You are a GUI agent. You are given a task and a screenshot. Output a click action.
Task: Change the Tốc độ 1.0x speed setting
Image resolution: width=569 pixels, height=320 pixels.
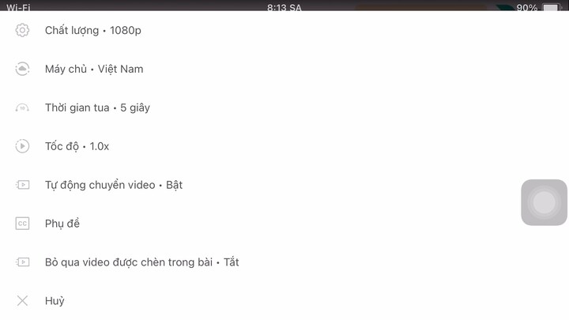pyautogui.click(x=284, y=146)
